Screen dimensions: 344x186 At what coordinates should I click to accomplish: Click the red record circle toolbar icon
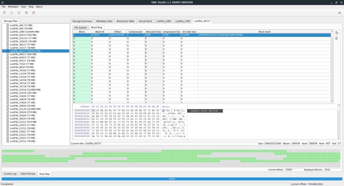[x=34, y=13]
